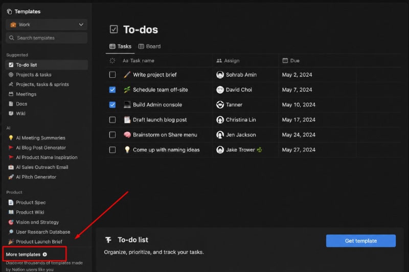409x272 pixels.
Task: Click the David Choi assignee cell
Action: 246,89
